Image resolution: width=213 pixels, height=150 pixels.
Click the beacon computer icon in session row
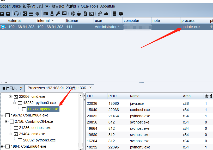pos(3,27)
